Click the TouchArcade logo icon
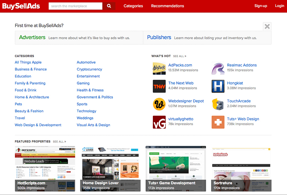Screen dimensions: 287x195 [x=218, y=104]
